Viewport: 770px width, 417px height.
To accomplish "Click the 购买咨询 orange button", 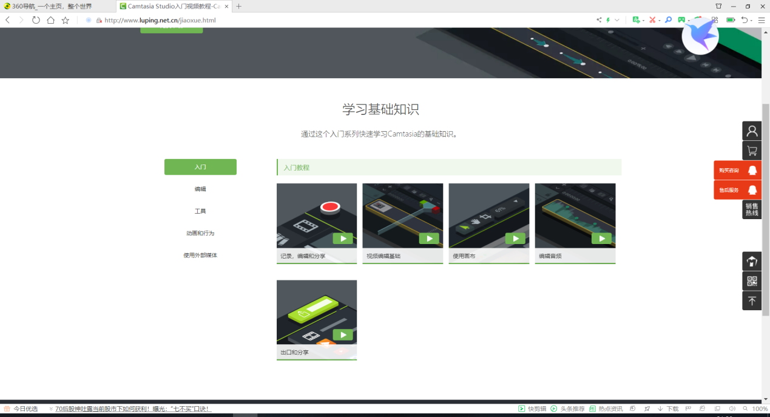I will tap(737, 171).
